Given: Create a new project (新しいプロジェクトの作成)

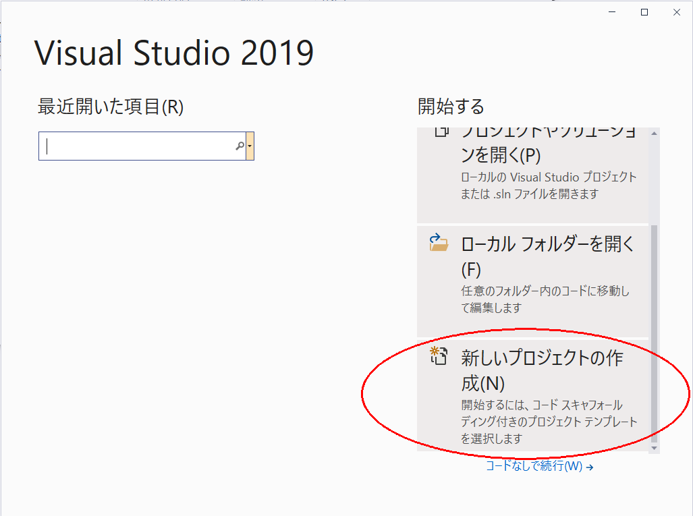Looking at the screenshot, I should [532, 395].
